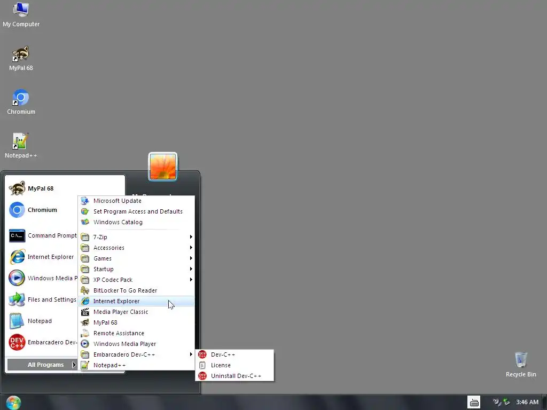Expand the XP Codec Pack folder

coord(136,280)
